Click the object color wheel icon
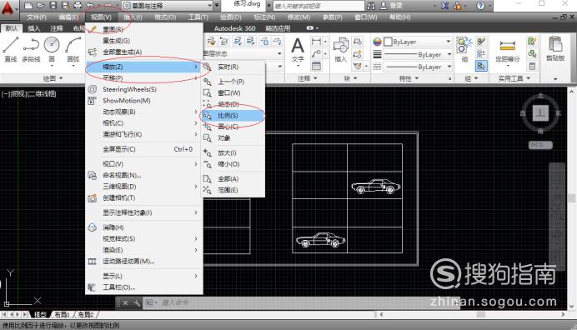The width and height of the screenshot is (577, 330). [377, 42]
